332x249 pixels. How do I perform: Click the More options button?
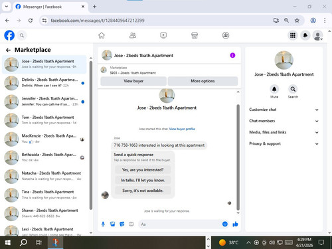(x=203, y=81)
